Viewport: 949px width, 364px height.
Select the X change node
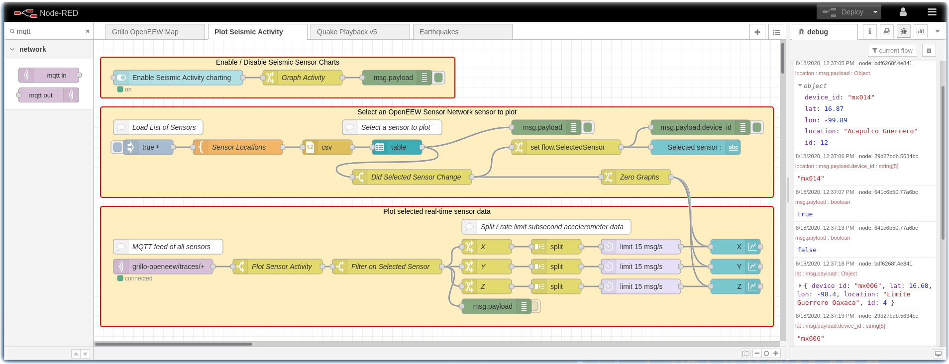click(487, 247)
